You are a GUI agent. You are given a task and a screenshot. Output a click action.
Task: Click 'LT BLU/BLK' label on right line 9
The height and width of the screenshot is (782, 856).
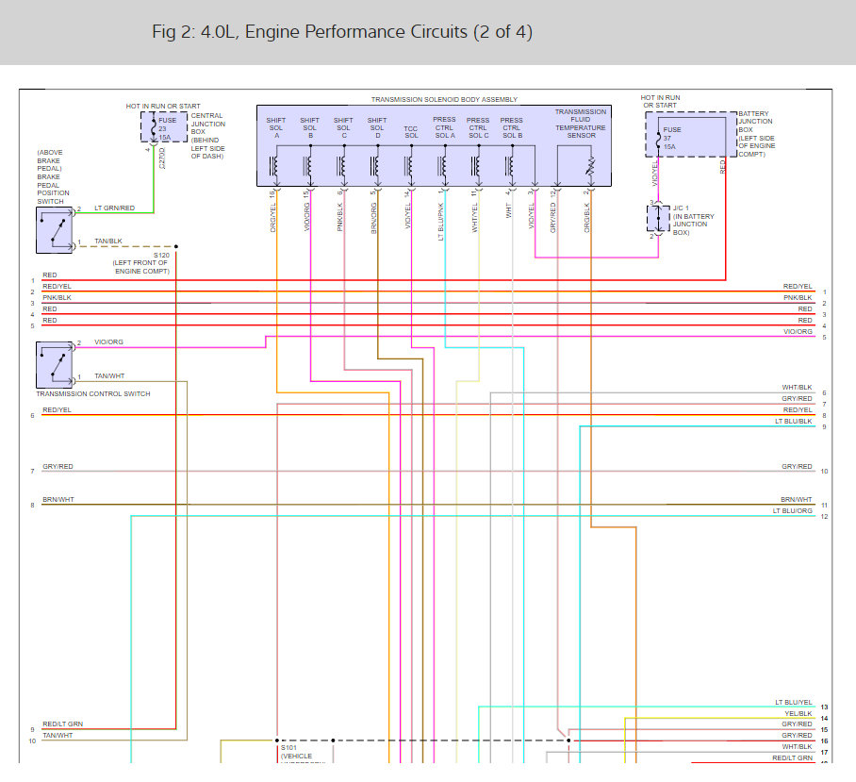[793, 421]
